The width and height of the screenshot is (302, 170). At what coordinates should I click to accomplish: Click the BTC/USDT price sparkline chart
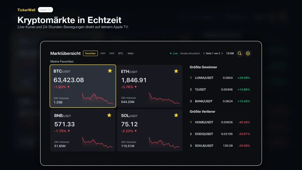click(x=98, y=99)
